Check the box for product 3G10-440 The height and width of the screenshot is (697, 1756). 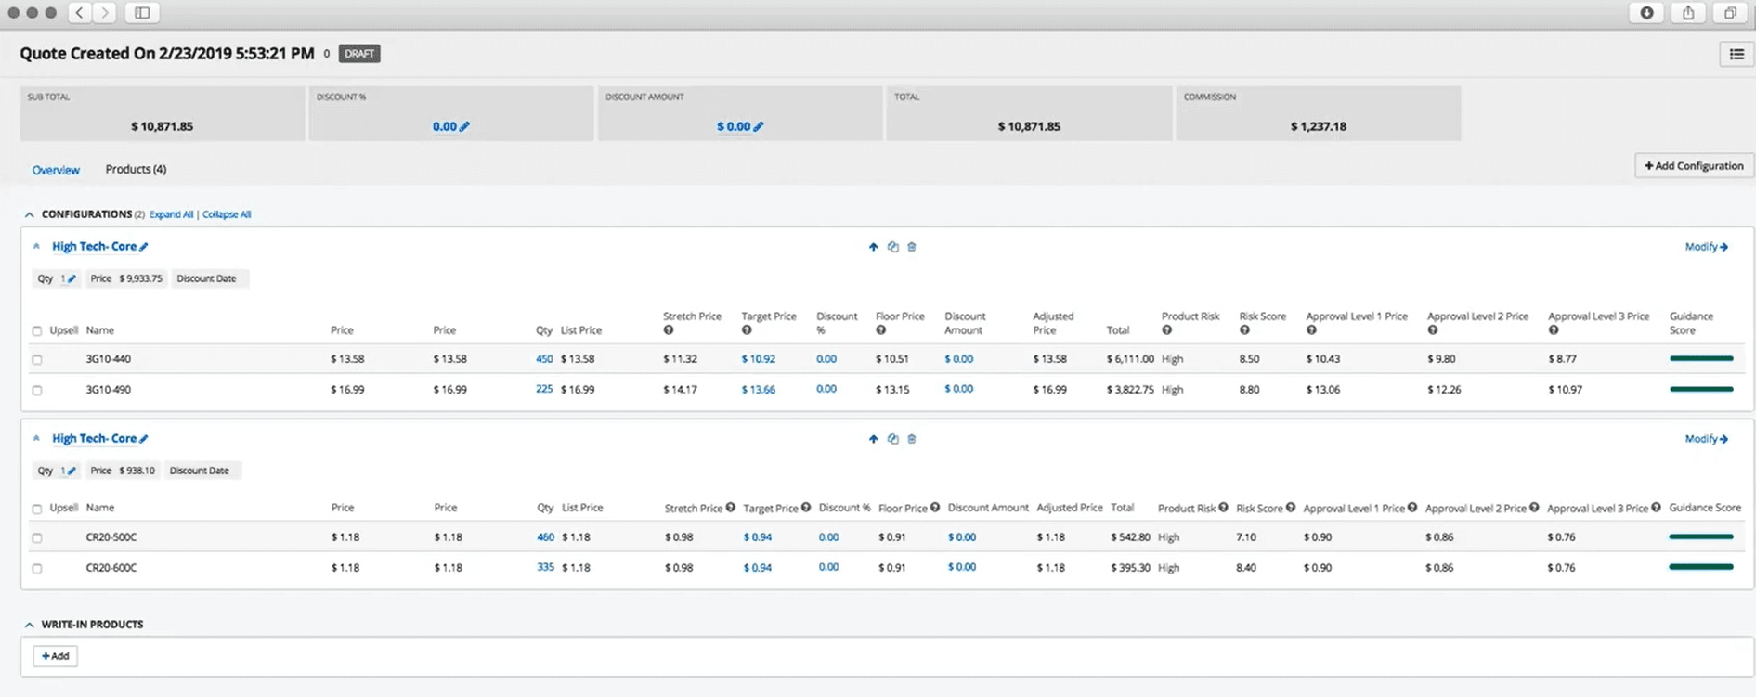(37, 360)
